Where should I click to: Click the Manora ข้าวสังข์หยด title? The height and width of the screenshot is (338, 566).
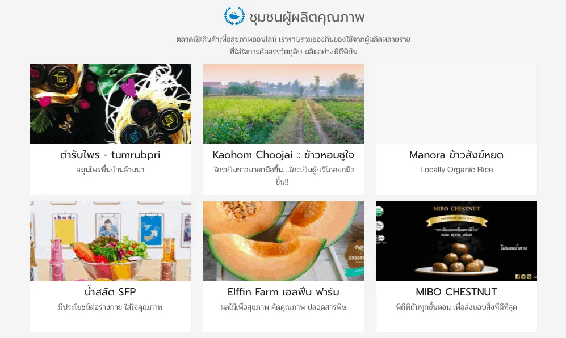456,155
